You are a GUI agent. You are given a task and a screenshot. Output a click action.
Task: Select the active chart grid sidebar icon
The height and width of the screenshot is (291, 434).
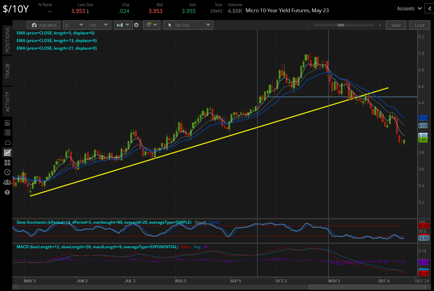pyautogui.click(x=7, y=152)
